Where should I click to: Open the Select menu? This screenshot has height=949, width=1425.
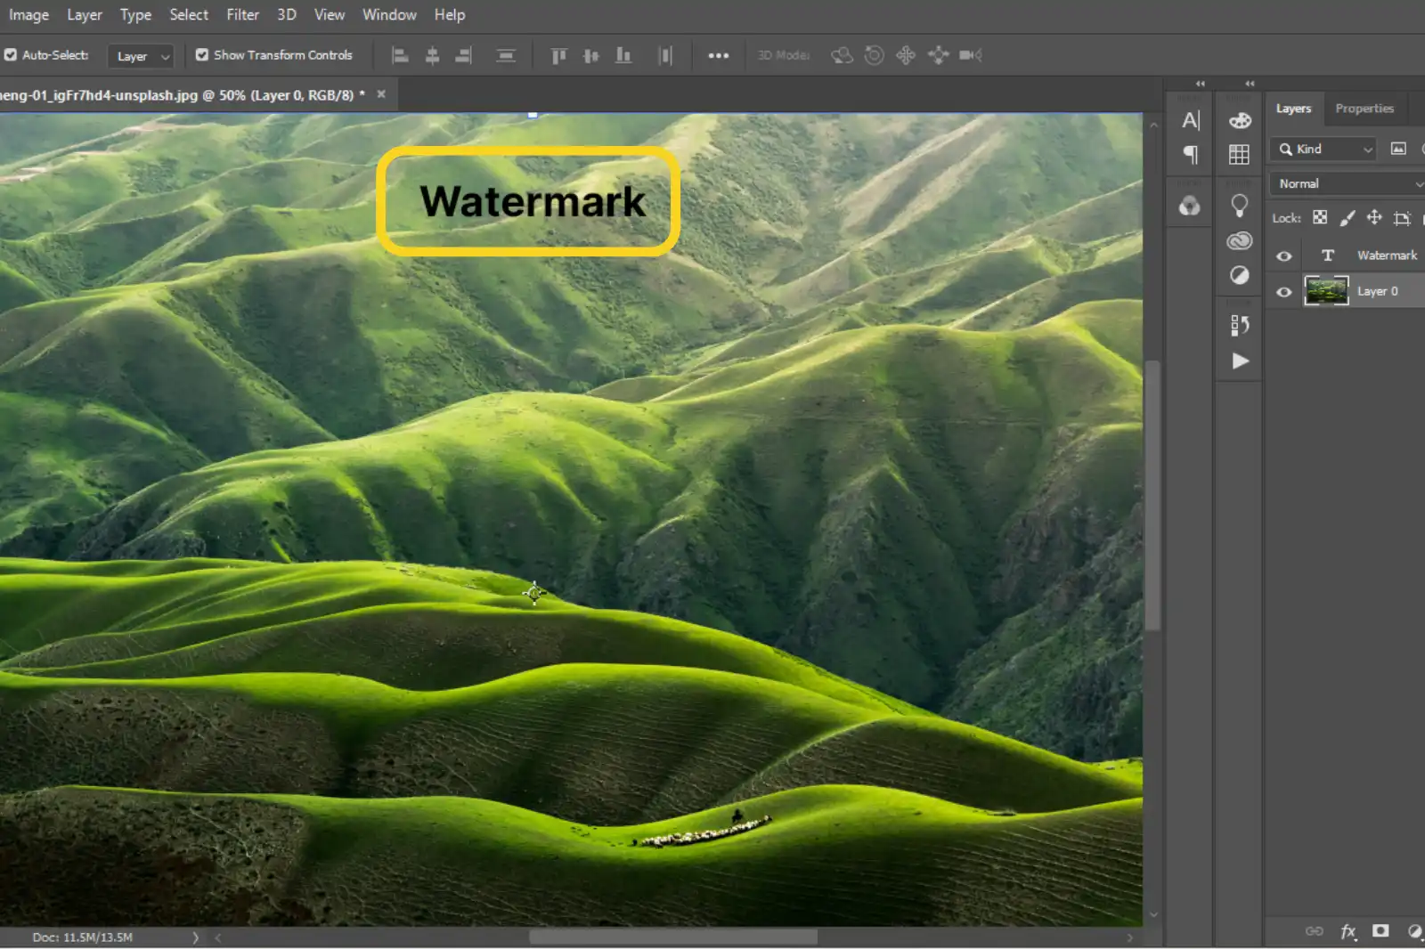point(188,14)
